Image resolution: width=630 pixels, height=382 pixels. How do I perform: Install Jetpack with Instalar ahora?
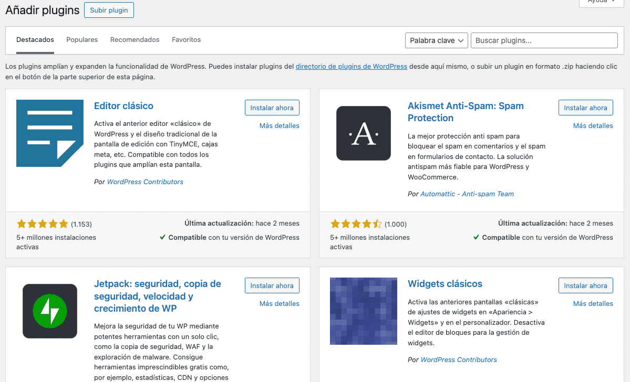coord(272,285)
